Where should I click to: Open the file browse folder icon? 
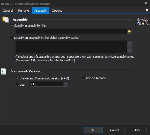(129, 31)
